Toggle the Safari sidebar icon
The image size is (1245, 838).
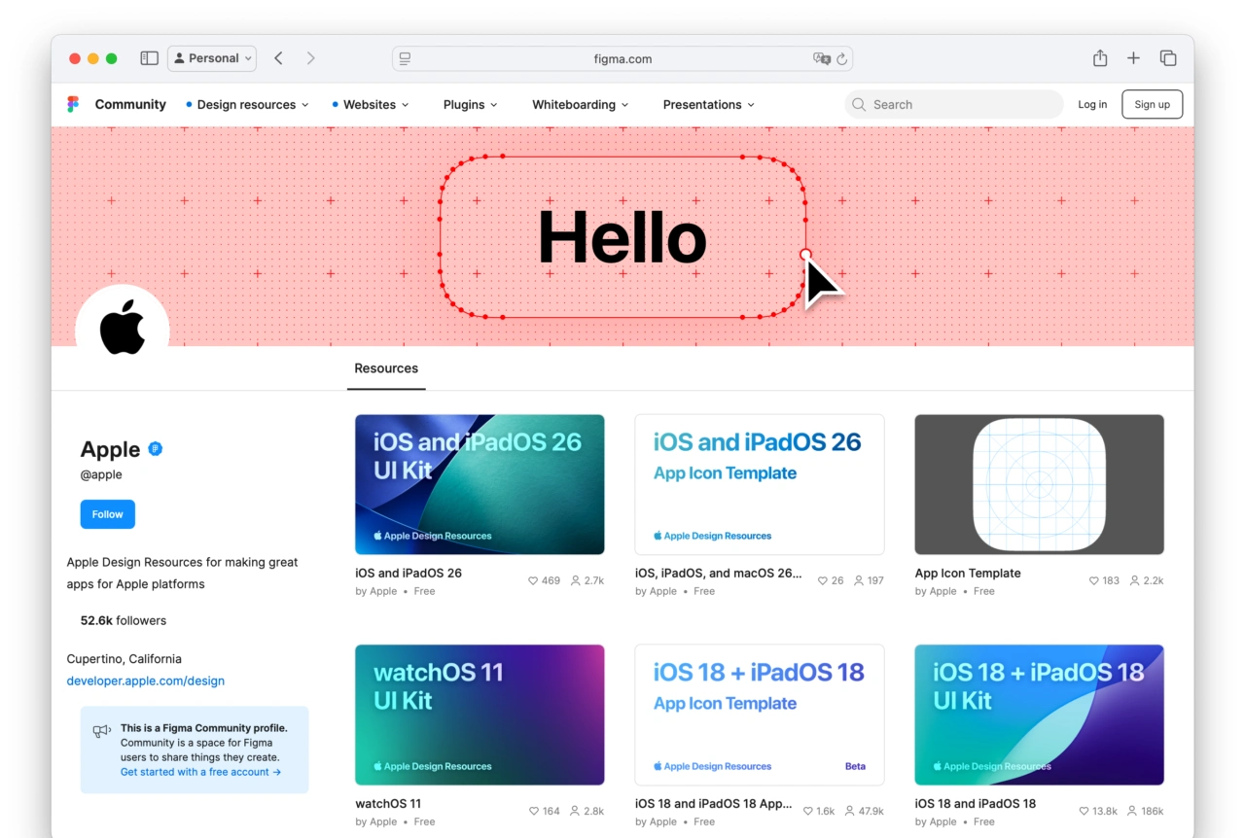149,58
